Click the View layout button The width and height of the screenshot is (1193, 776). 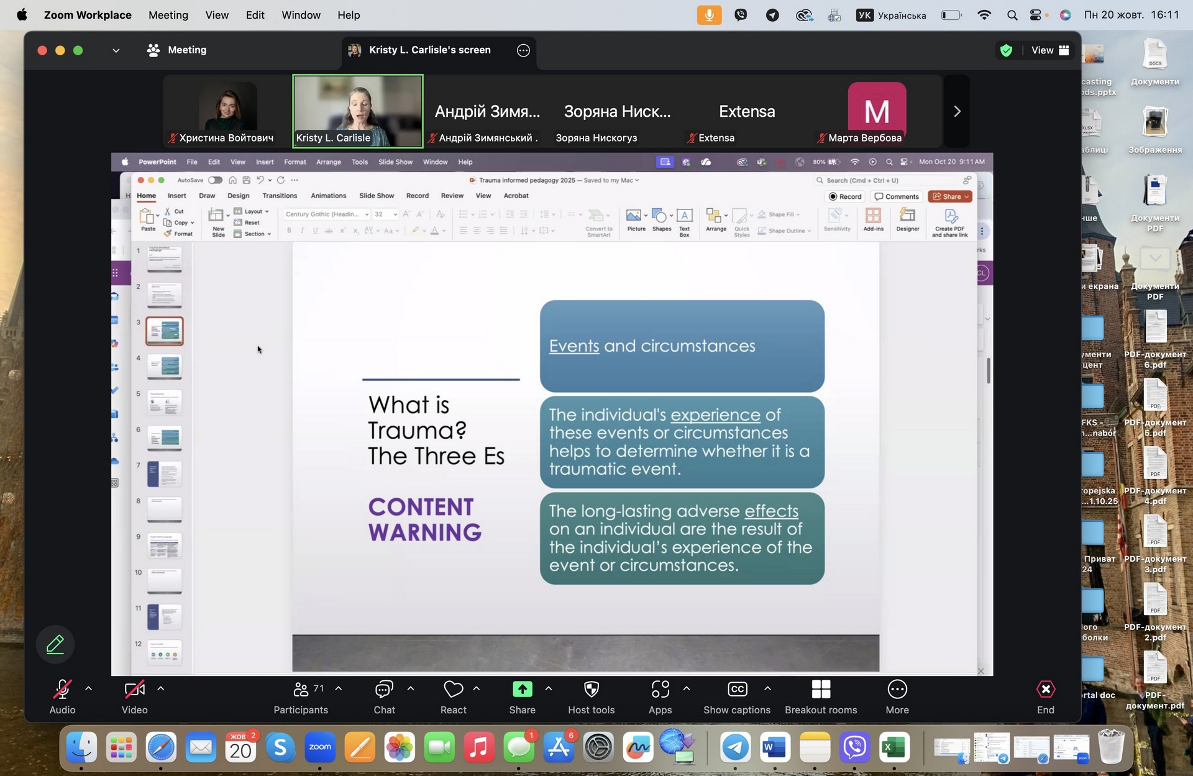[x=1050, y=50]
